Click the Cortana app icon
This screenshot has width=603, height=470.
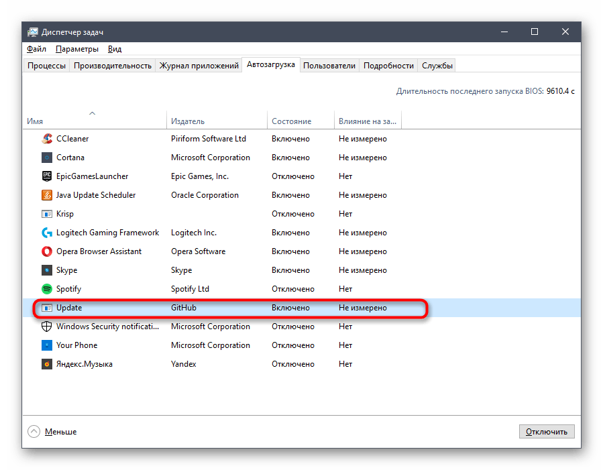[46, 158]
